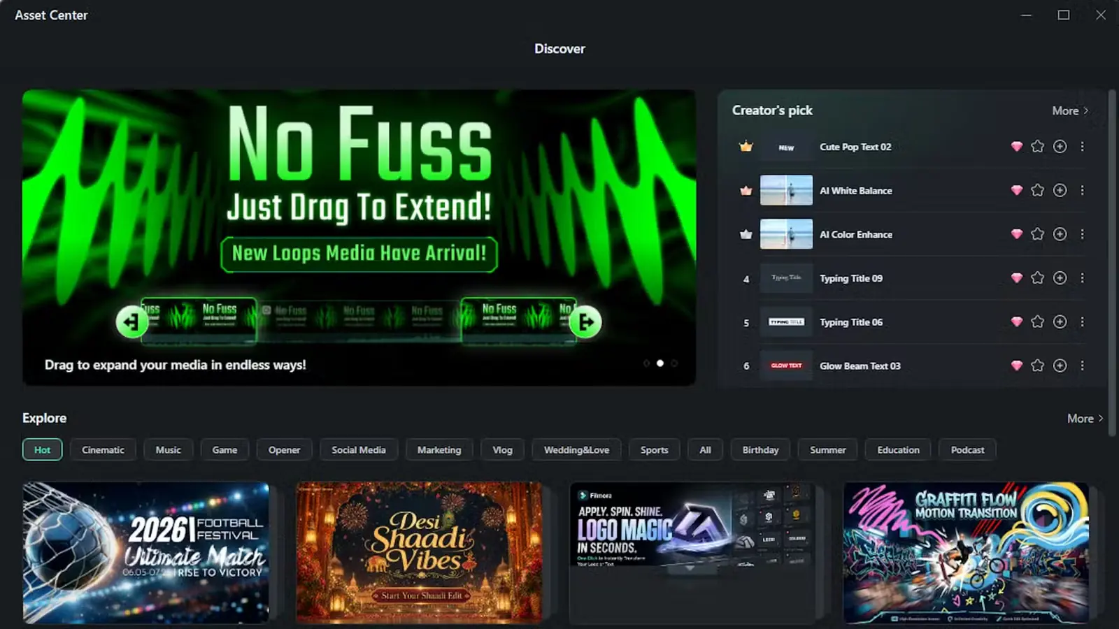Filter by the Podcast category
The height and width of the screenshot is (629, 1119).
click(967, 449)
